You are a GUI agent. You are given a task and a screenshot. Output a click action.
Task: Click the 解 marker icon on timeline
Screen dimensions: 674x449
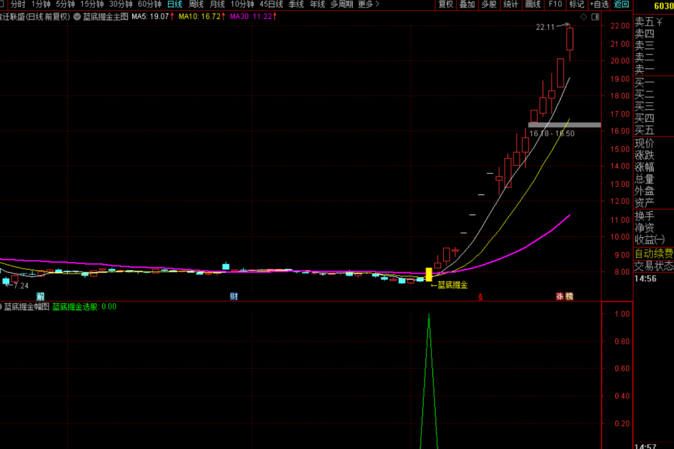point(40,296)
